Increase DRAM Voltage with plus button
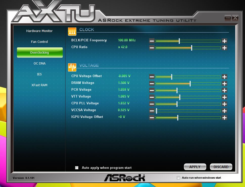245x187 pixels. [224, 83]
